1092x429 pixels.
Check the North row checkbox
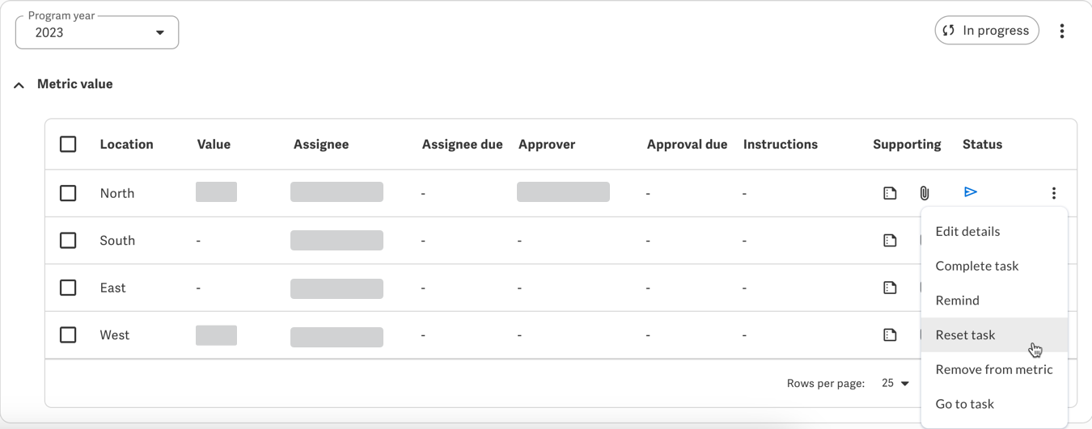(68, 193)
